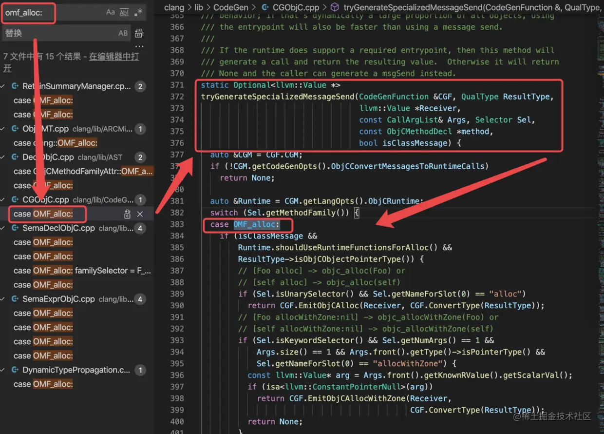The height and width of the screenshot is (434, 604).
Task: Open the 'clang' breadcrumb segment
Action: [174, 7]
